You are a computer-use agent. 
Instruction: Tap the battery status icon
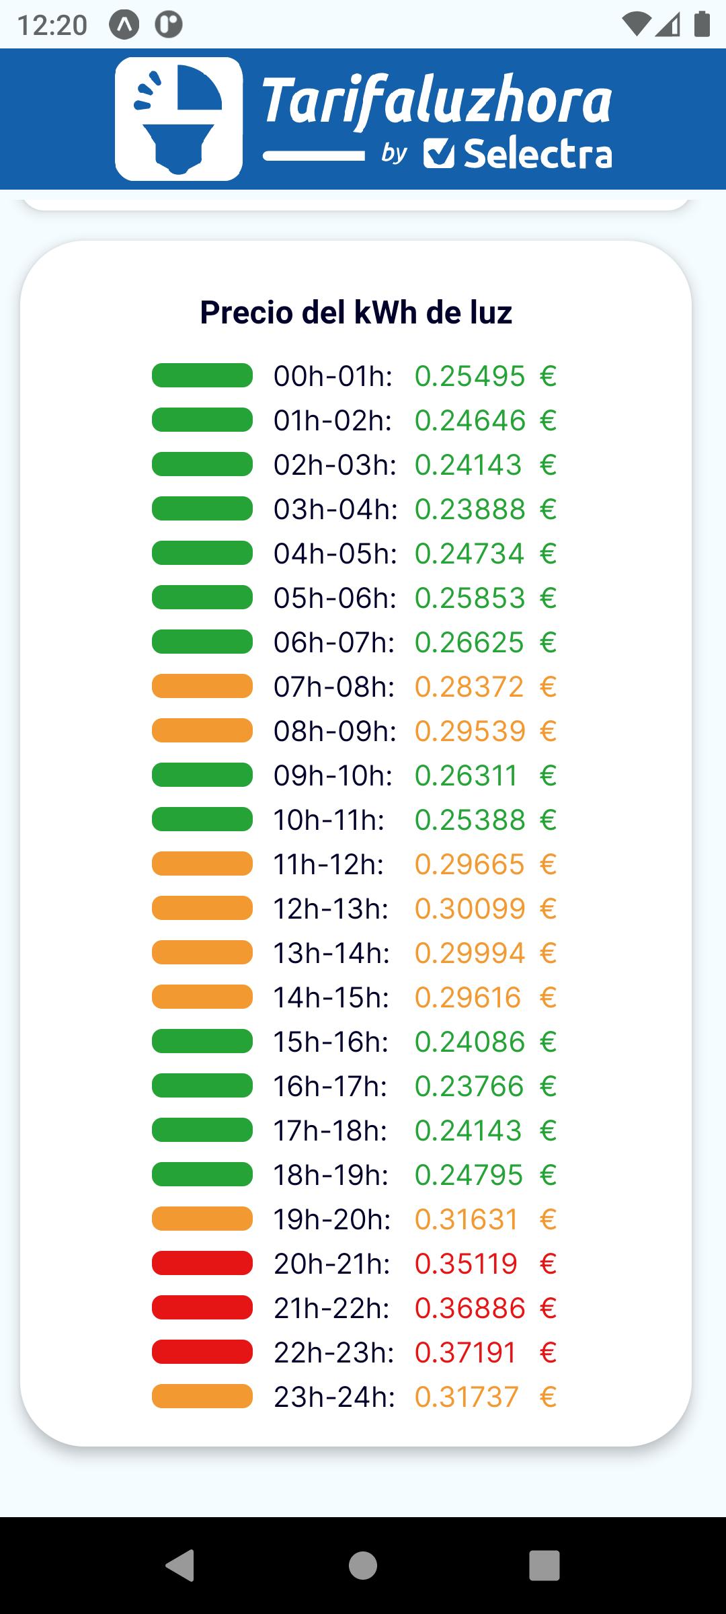click(x=702, y=24)
